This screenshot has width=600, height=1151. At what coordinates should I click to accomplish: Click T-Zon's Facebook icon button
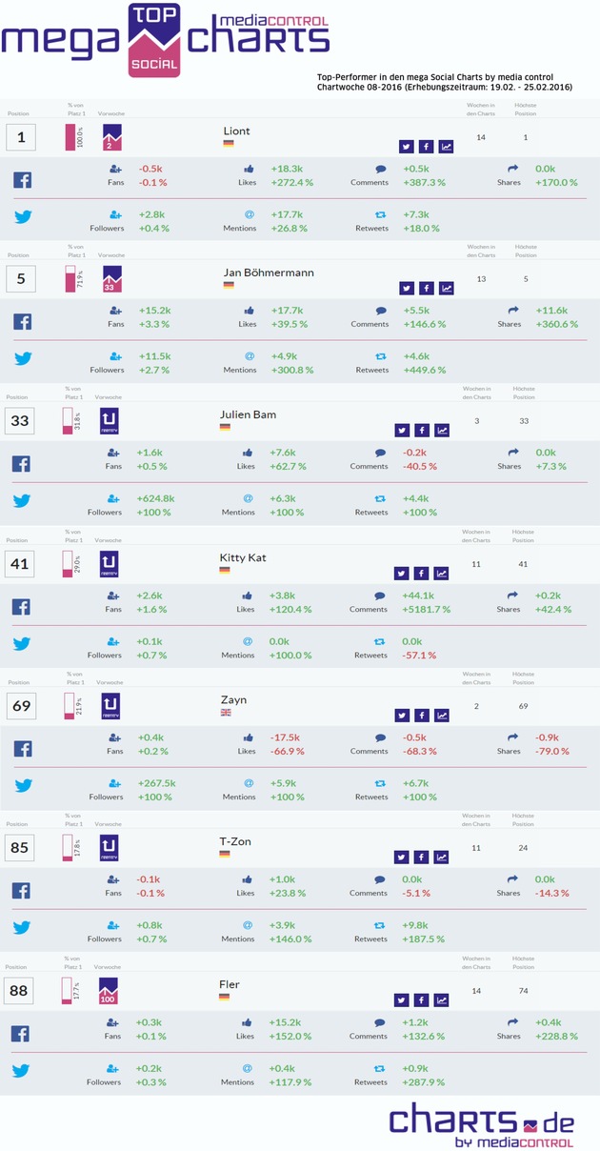[423, 858]
